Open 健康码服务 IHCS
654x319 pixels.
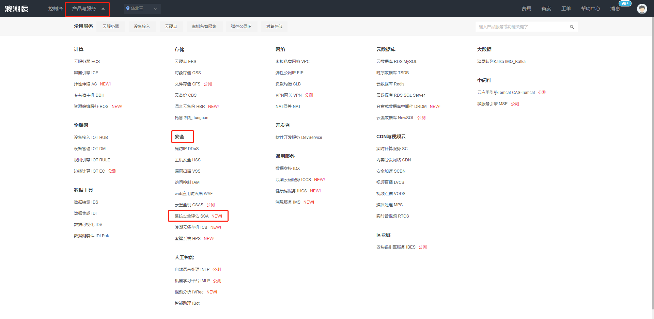tap(291, 191)
